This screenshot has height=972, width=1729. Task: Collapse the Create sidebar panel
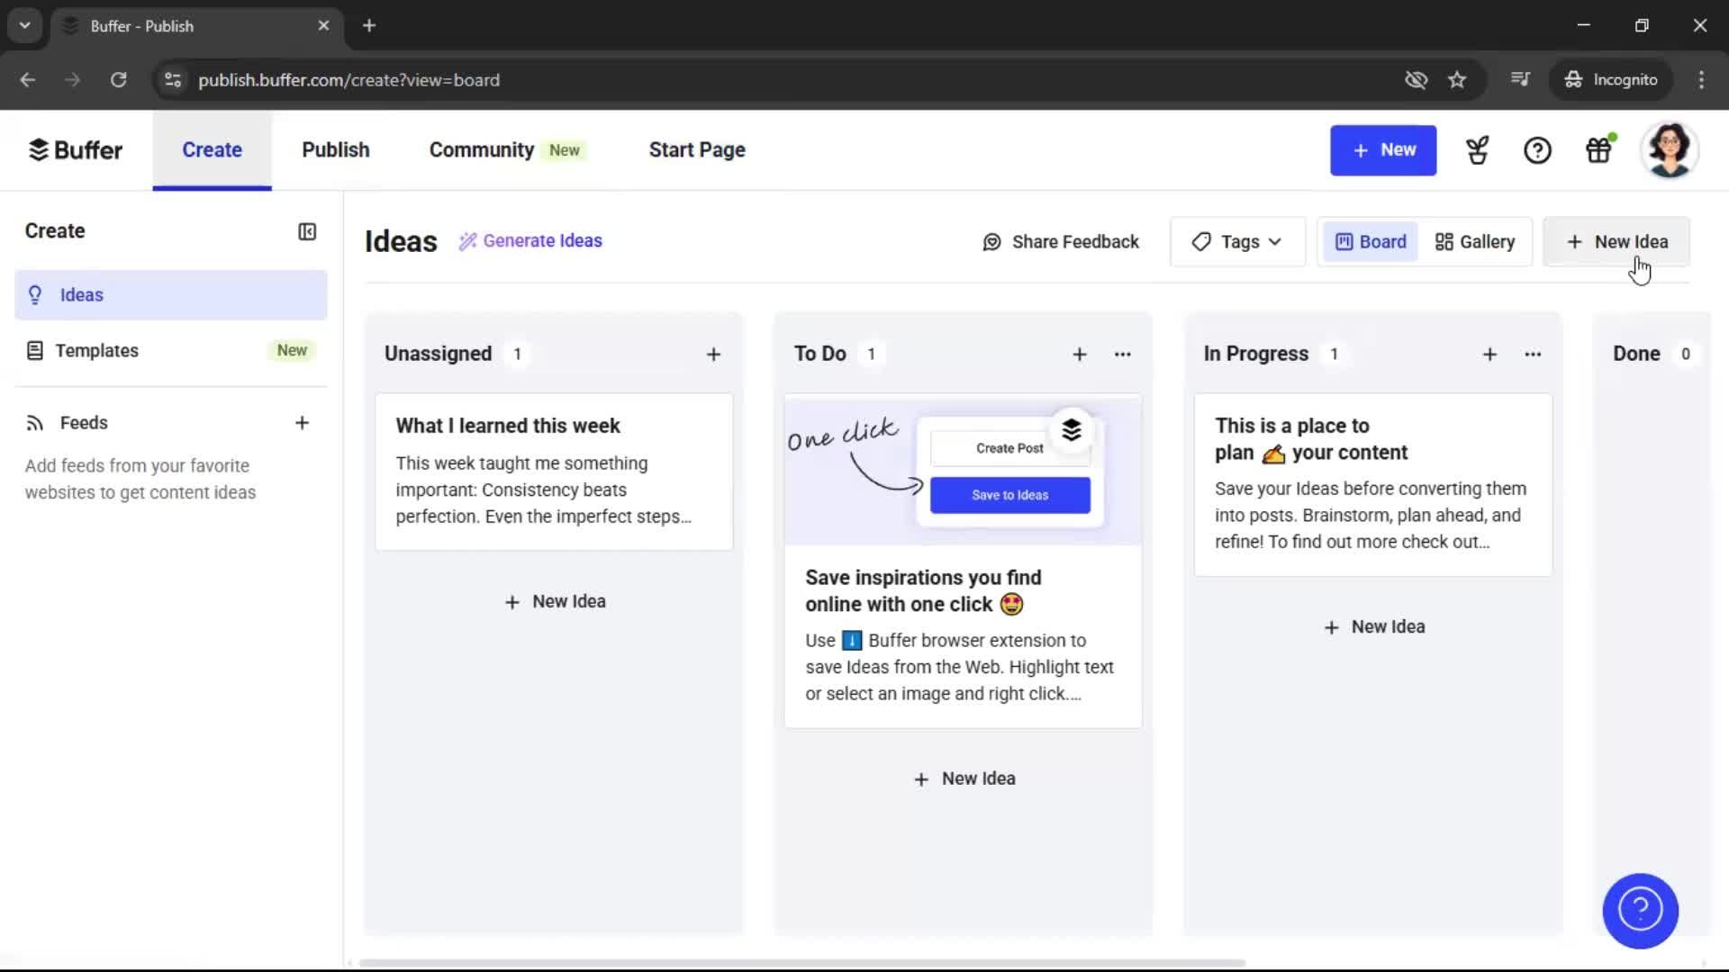pos(306,231)
